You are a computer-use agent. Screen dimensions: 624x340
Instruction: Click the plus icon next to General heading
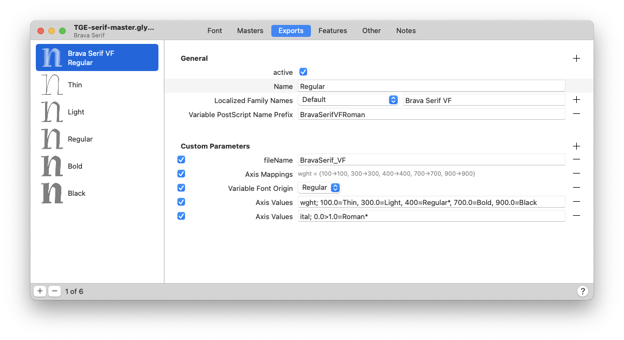coord(576,59)
